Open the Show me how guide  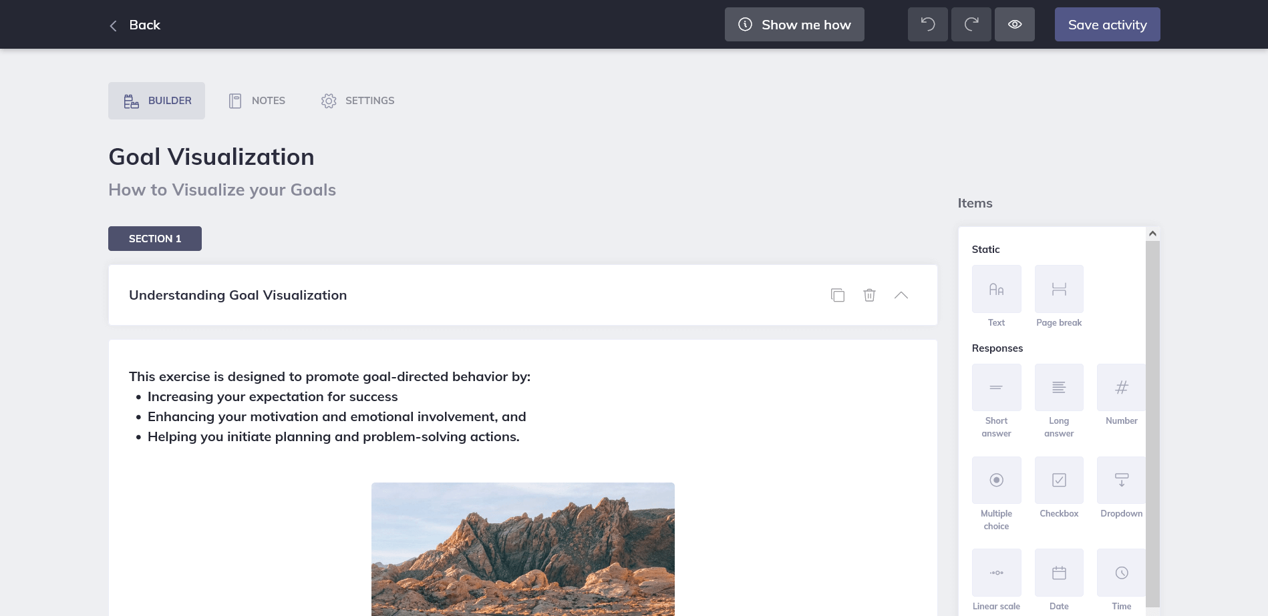point(794,24)
